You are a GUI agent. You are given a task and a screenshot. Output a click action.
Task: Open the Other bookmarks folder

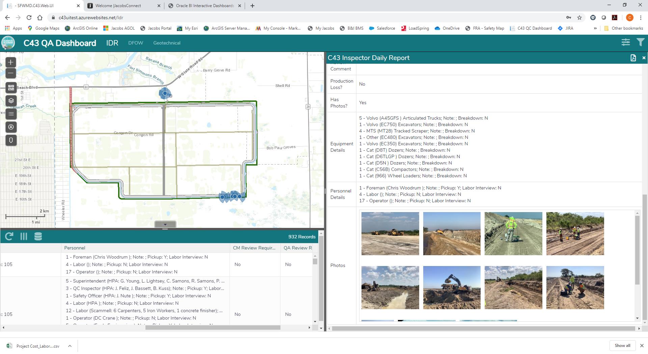624,28
